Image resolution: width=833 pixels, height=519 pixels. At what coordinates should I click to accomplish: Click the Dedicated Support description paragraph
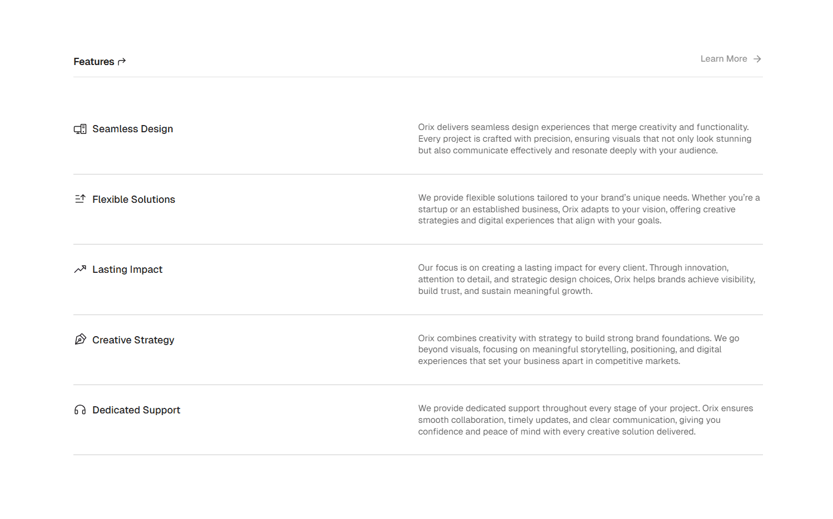pyautogui.click(x=584, y=420)
